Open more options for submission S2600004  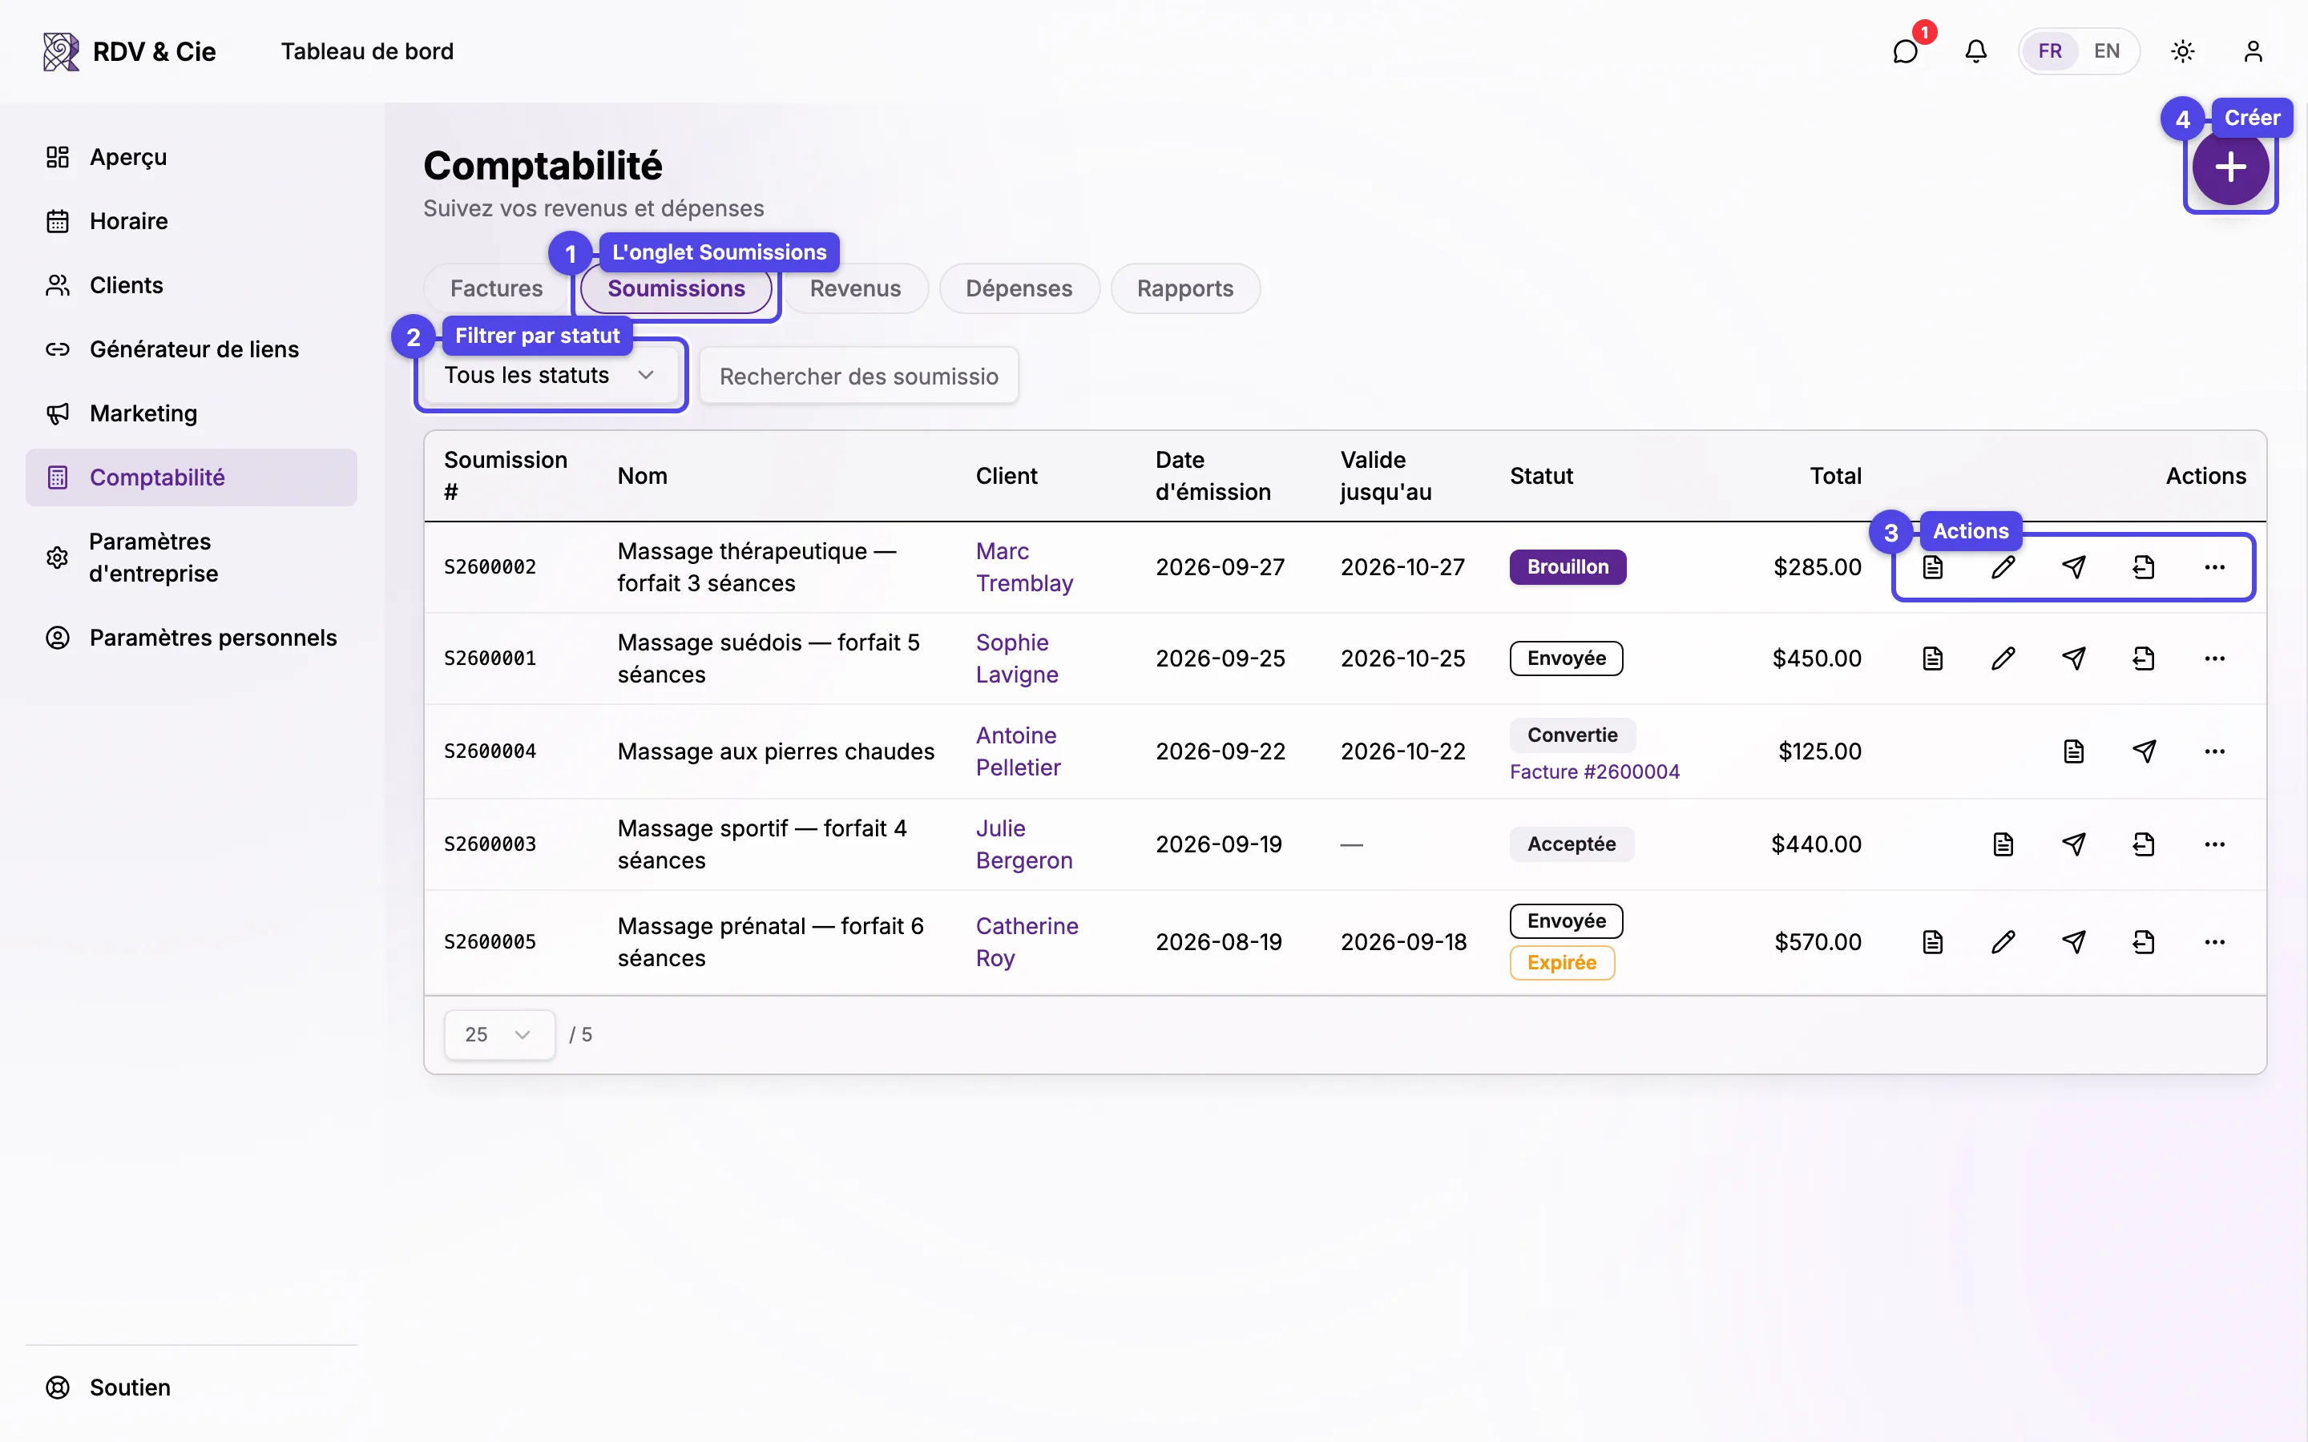click(2214, 751)
